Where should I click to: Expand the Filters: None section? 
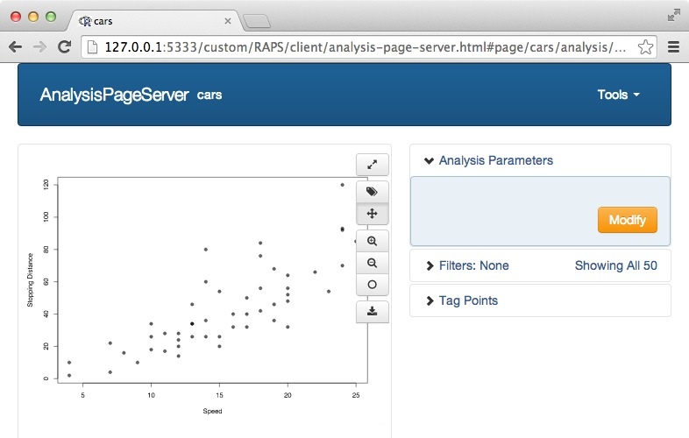pyautogui.click(x=467, y=265)
